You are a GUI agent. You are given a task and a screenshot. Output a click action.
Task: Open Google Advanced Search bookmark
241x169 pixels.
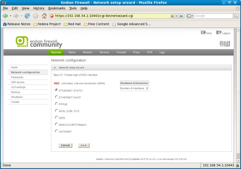[132, 24]
